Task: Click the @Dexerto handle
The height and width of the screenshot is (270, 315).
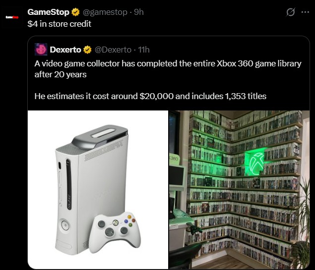Action: pos(113,50)
